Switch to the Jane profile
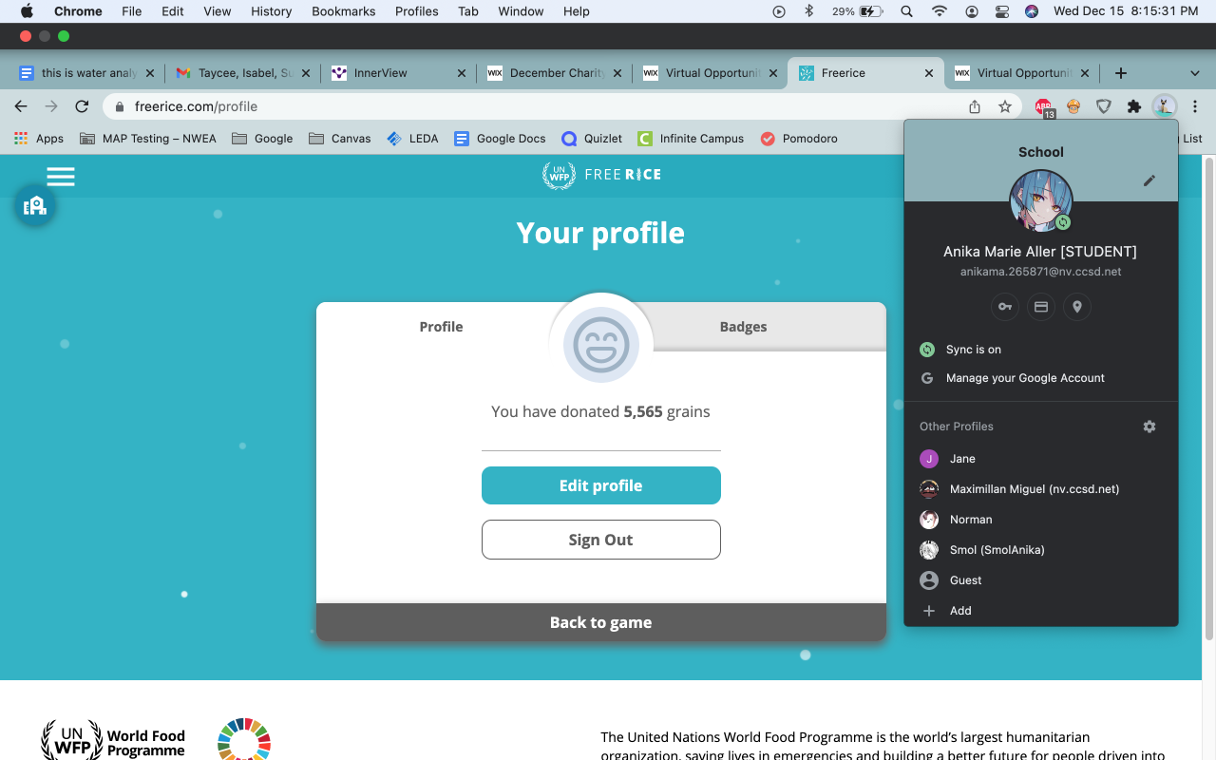This screenshot has width=1216, height=760. [1041, 459]
